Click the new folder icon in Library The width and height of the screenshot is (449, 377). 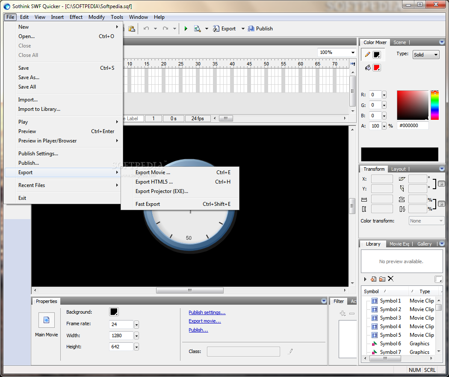click(x=382, y=279)
